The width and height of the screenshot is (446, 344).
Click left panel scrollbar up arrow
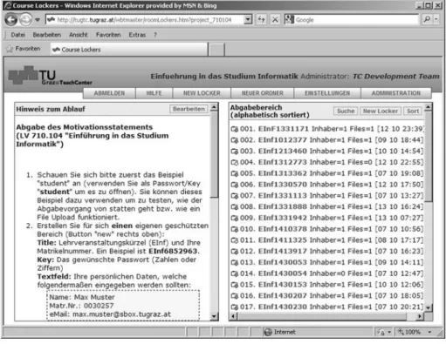(214, 107)
